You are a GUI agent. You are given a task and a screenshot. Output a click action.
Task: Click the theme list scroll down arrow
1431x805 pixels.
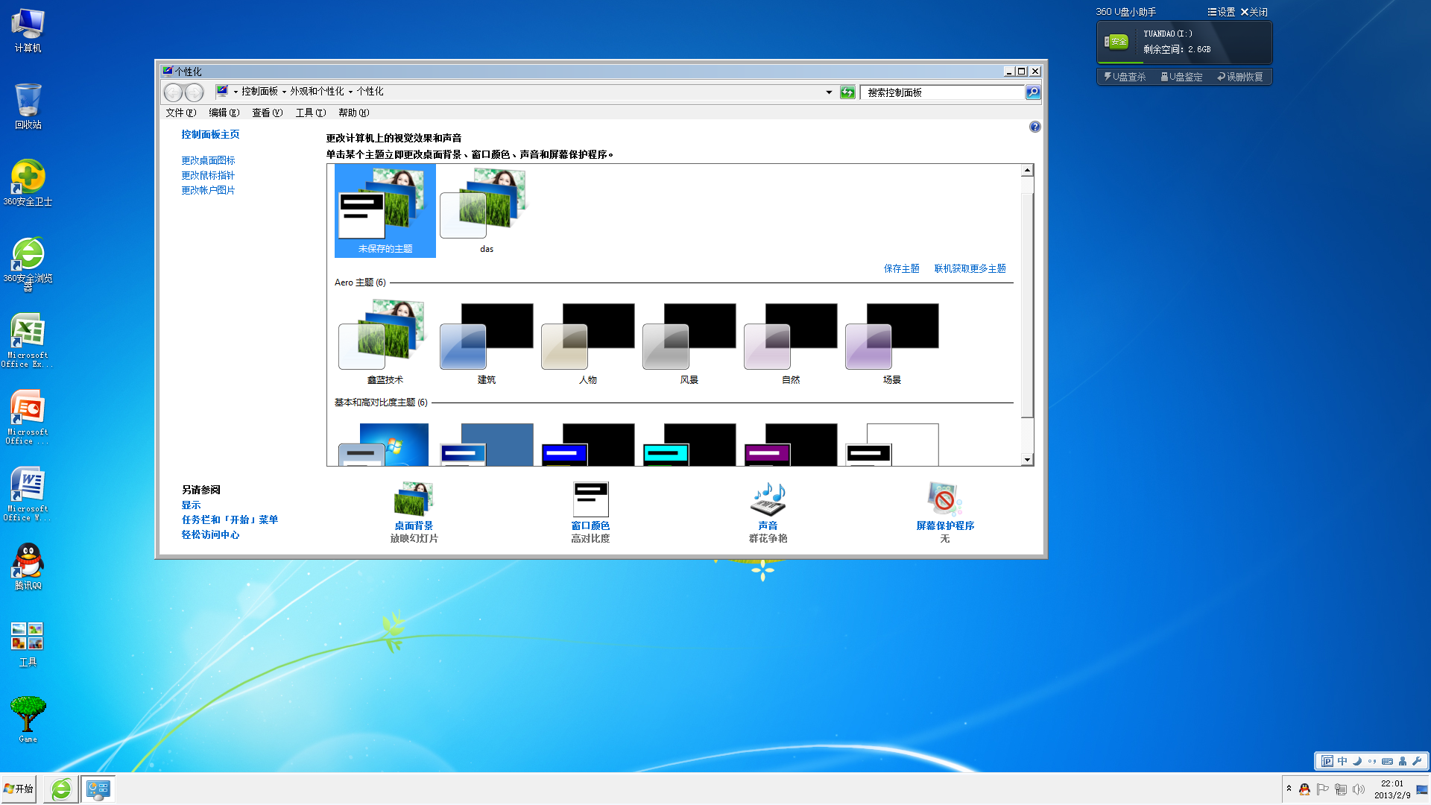1027,460
